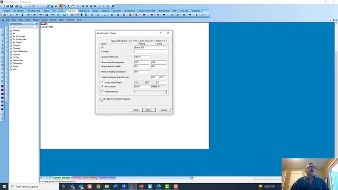338x190 pixels.
Task: Open the Tools menu
Action: tap(61, 20)
